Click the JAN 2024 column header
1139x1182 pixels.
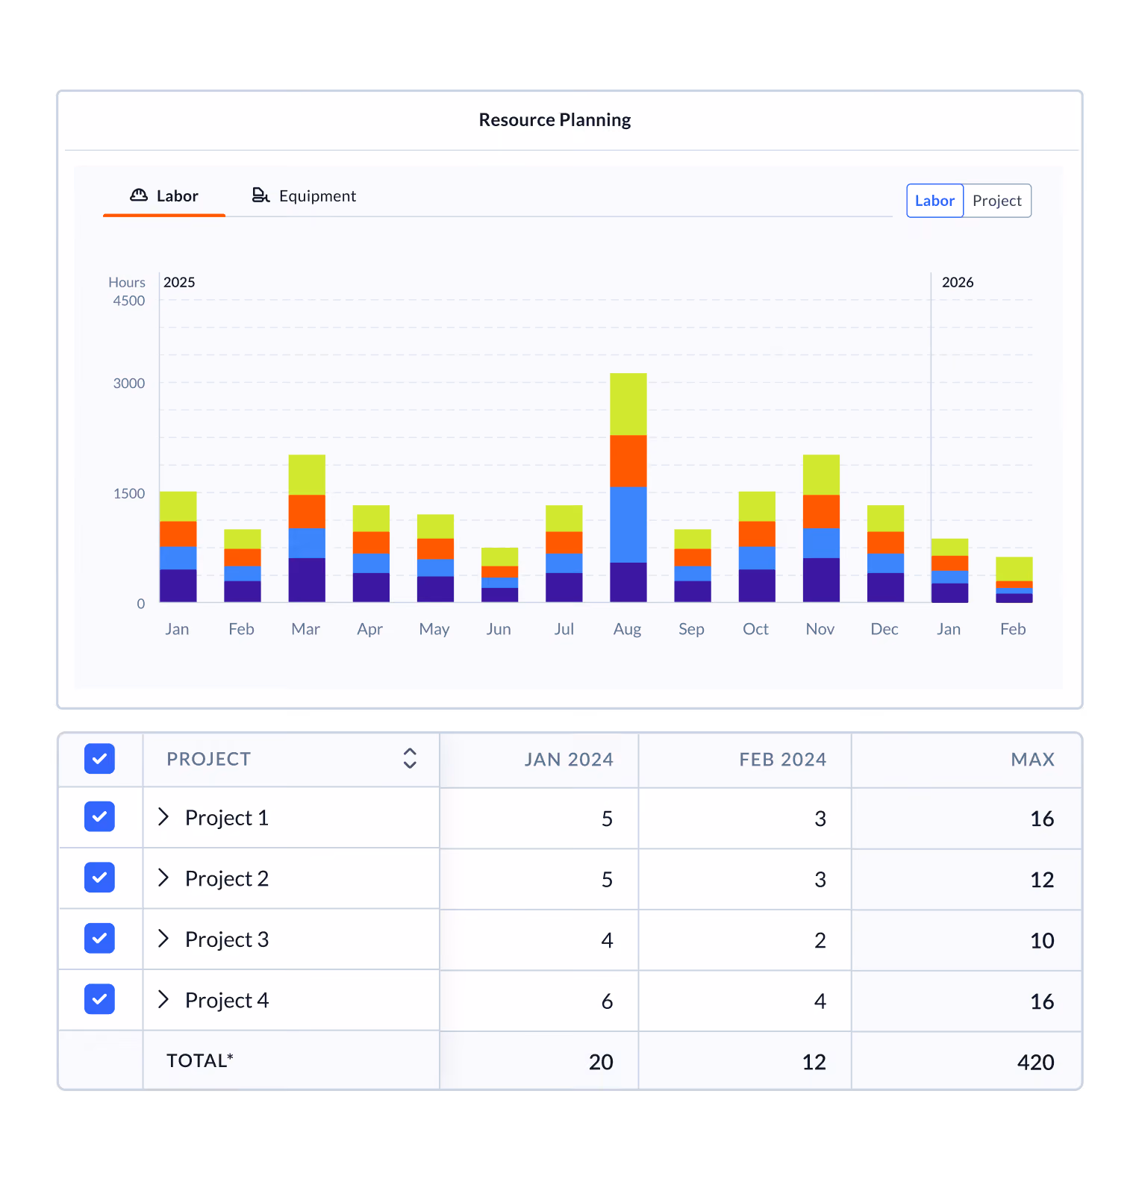pyautogui.click(x=569, y=760)
